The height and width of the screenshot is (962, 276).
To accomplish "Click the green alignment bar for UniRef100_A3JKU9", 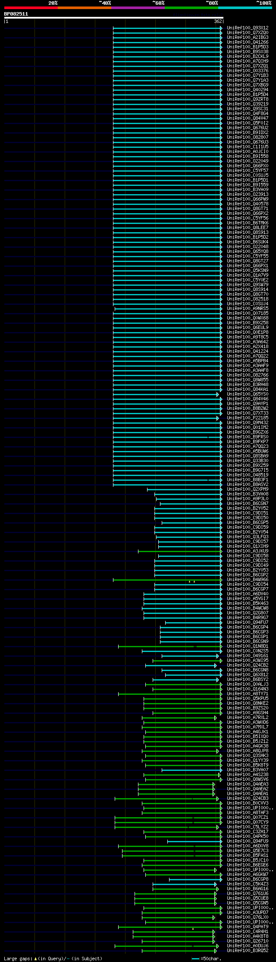I will 180,551.
